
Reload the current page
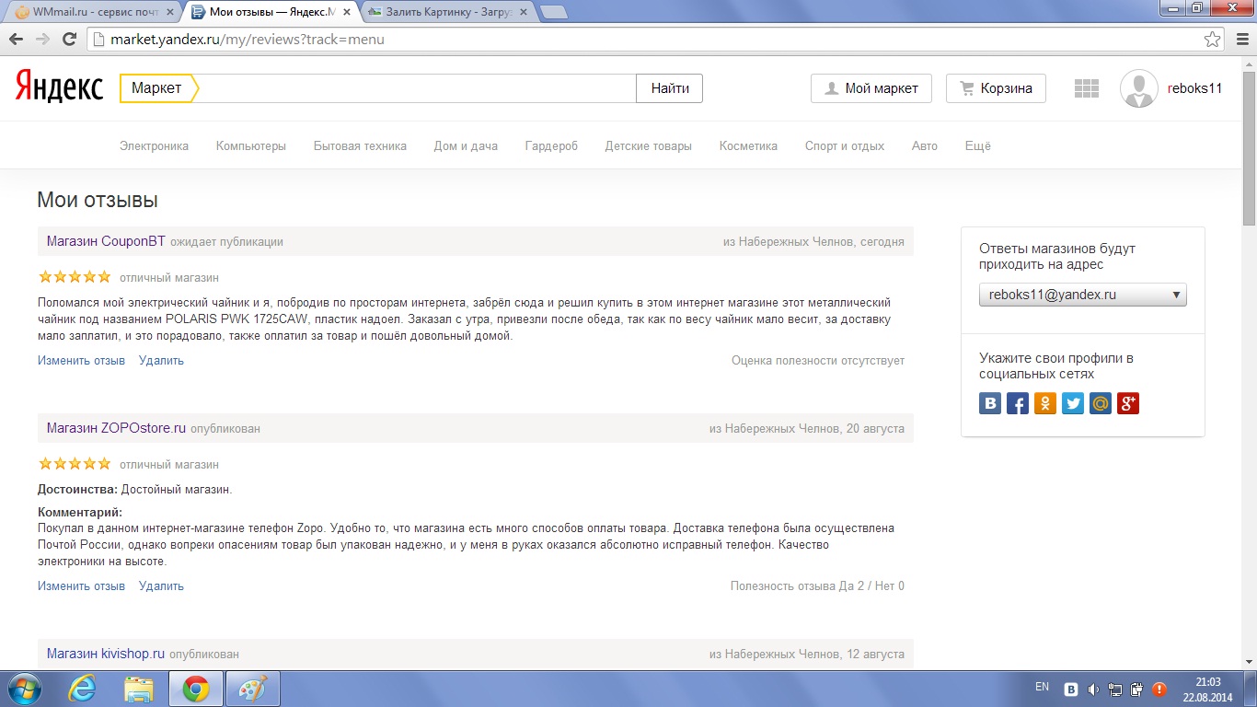tap(69, 40)
